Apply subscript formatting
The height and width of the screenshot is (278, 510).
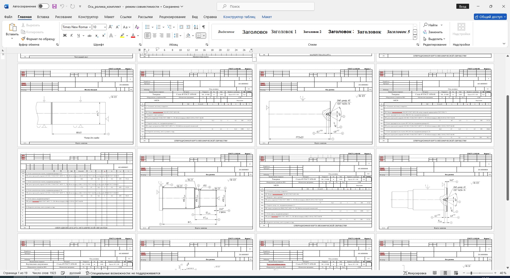click(97, 36)
